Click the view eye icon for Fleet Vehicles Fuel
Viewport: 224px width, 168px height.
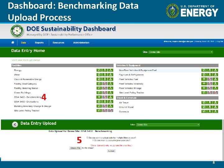click(x=204, y=79)
